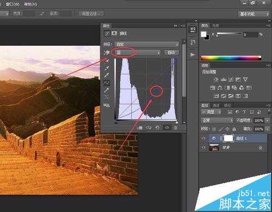Image resolution: width=272 pixels, height=212 pixels.
Task: Open the Actions play icon in dock
Action: click(193, 54)
